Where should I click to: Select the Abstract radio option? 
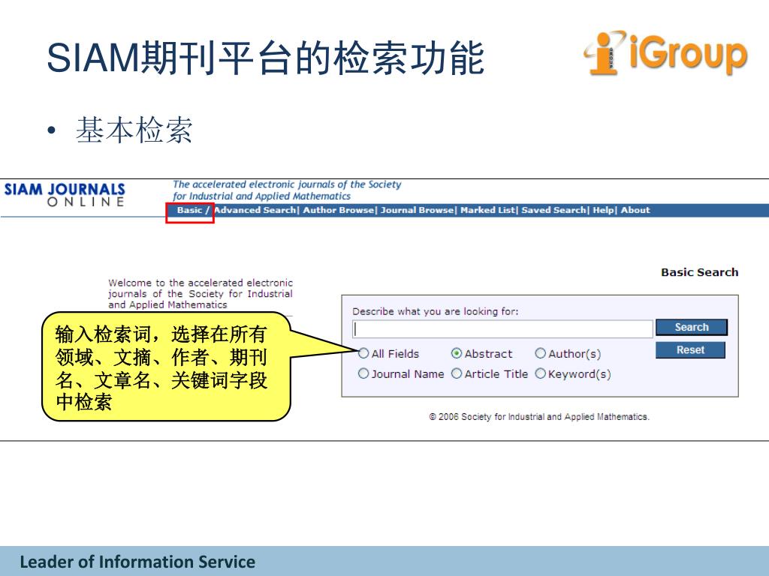pos(457,353)
